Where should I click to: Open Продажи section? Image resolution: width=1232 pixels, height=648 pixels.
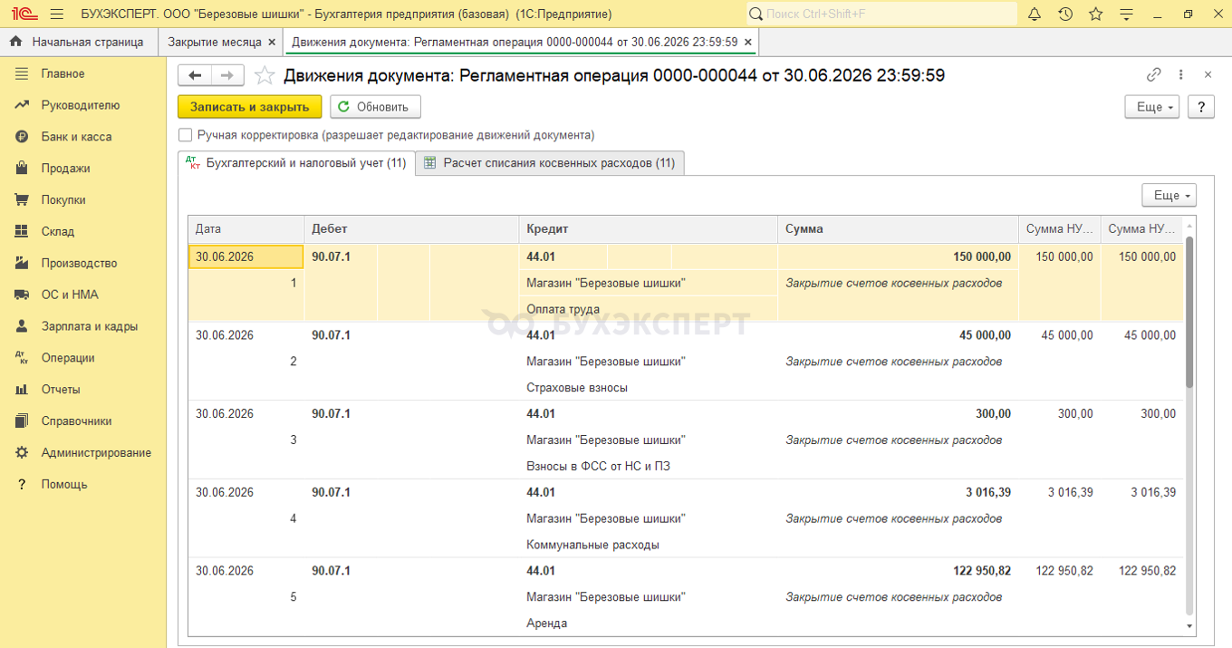[65, 169]
